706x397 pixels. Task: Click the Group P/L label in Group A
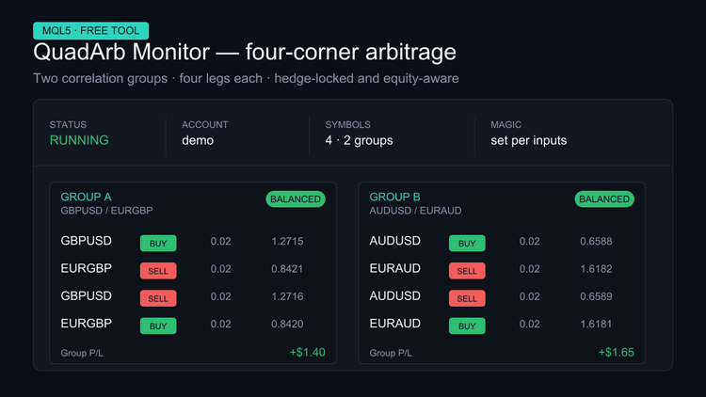(x=82, y=353)
